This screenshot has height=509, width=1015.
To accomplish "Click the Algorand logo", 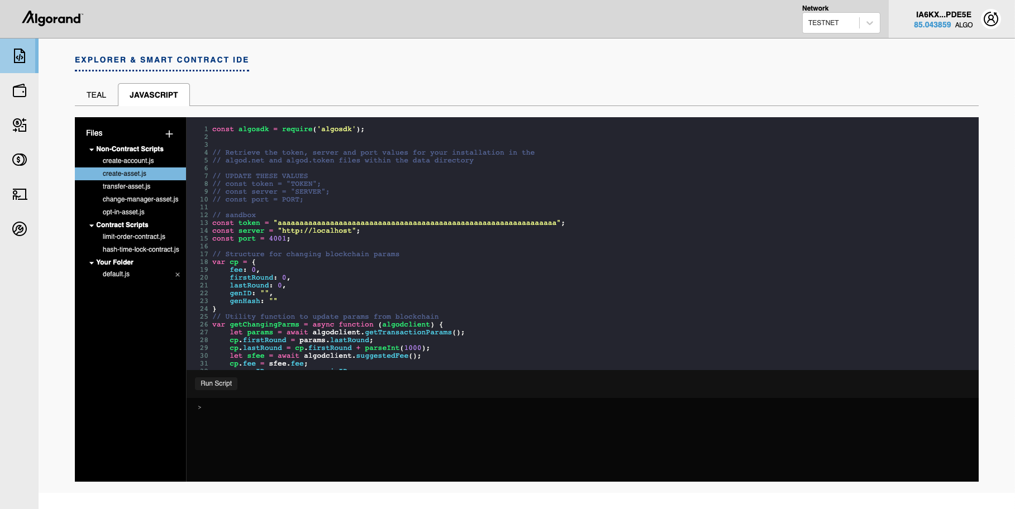I will click(51, 18).
